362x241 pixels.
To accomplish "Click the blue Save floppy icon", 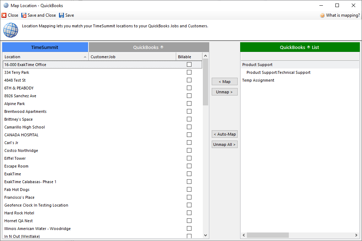I will point(61,15).
